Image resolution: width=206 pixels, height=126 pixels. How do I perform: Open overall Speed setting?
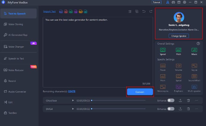pos(163,51)
